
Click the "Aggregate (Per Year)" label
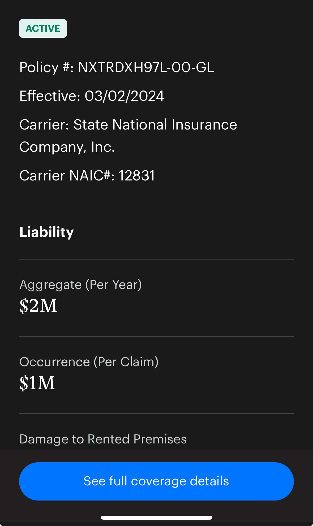tap(80, 285)
